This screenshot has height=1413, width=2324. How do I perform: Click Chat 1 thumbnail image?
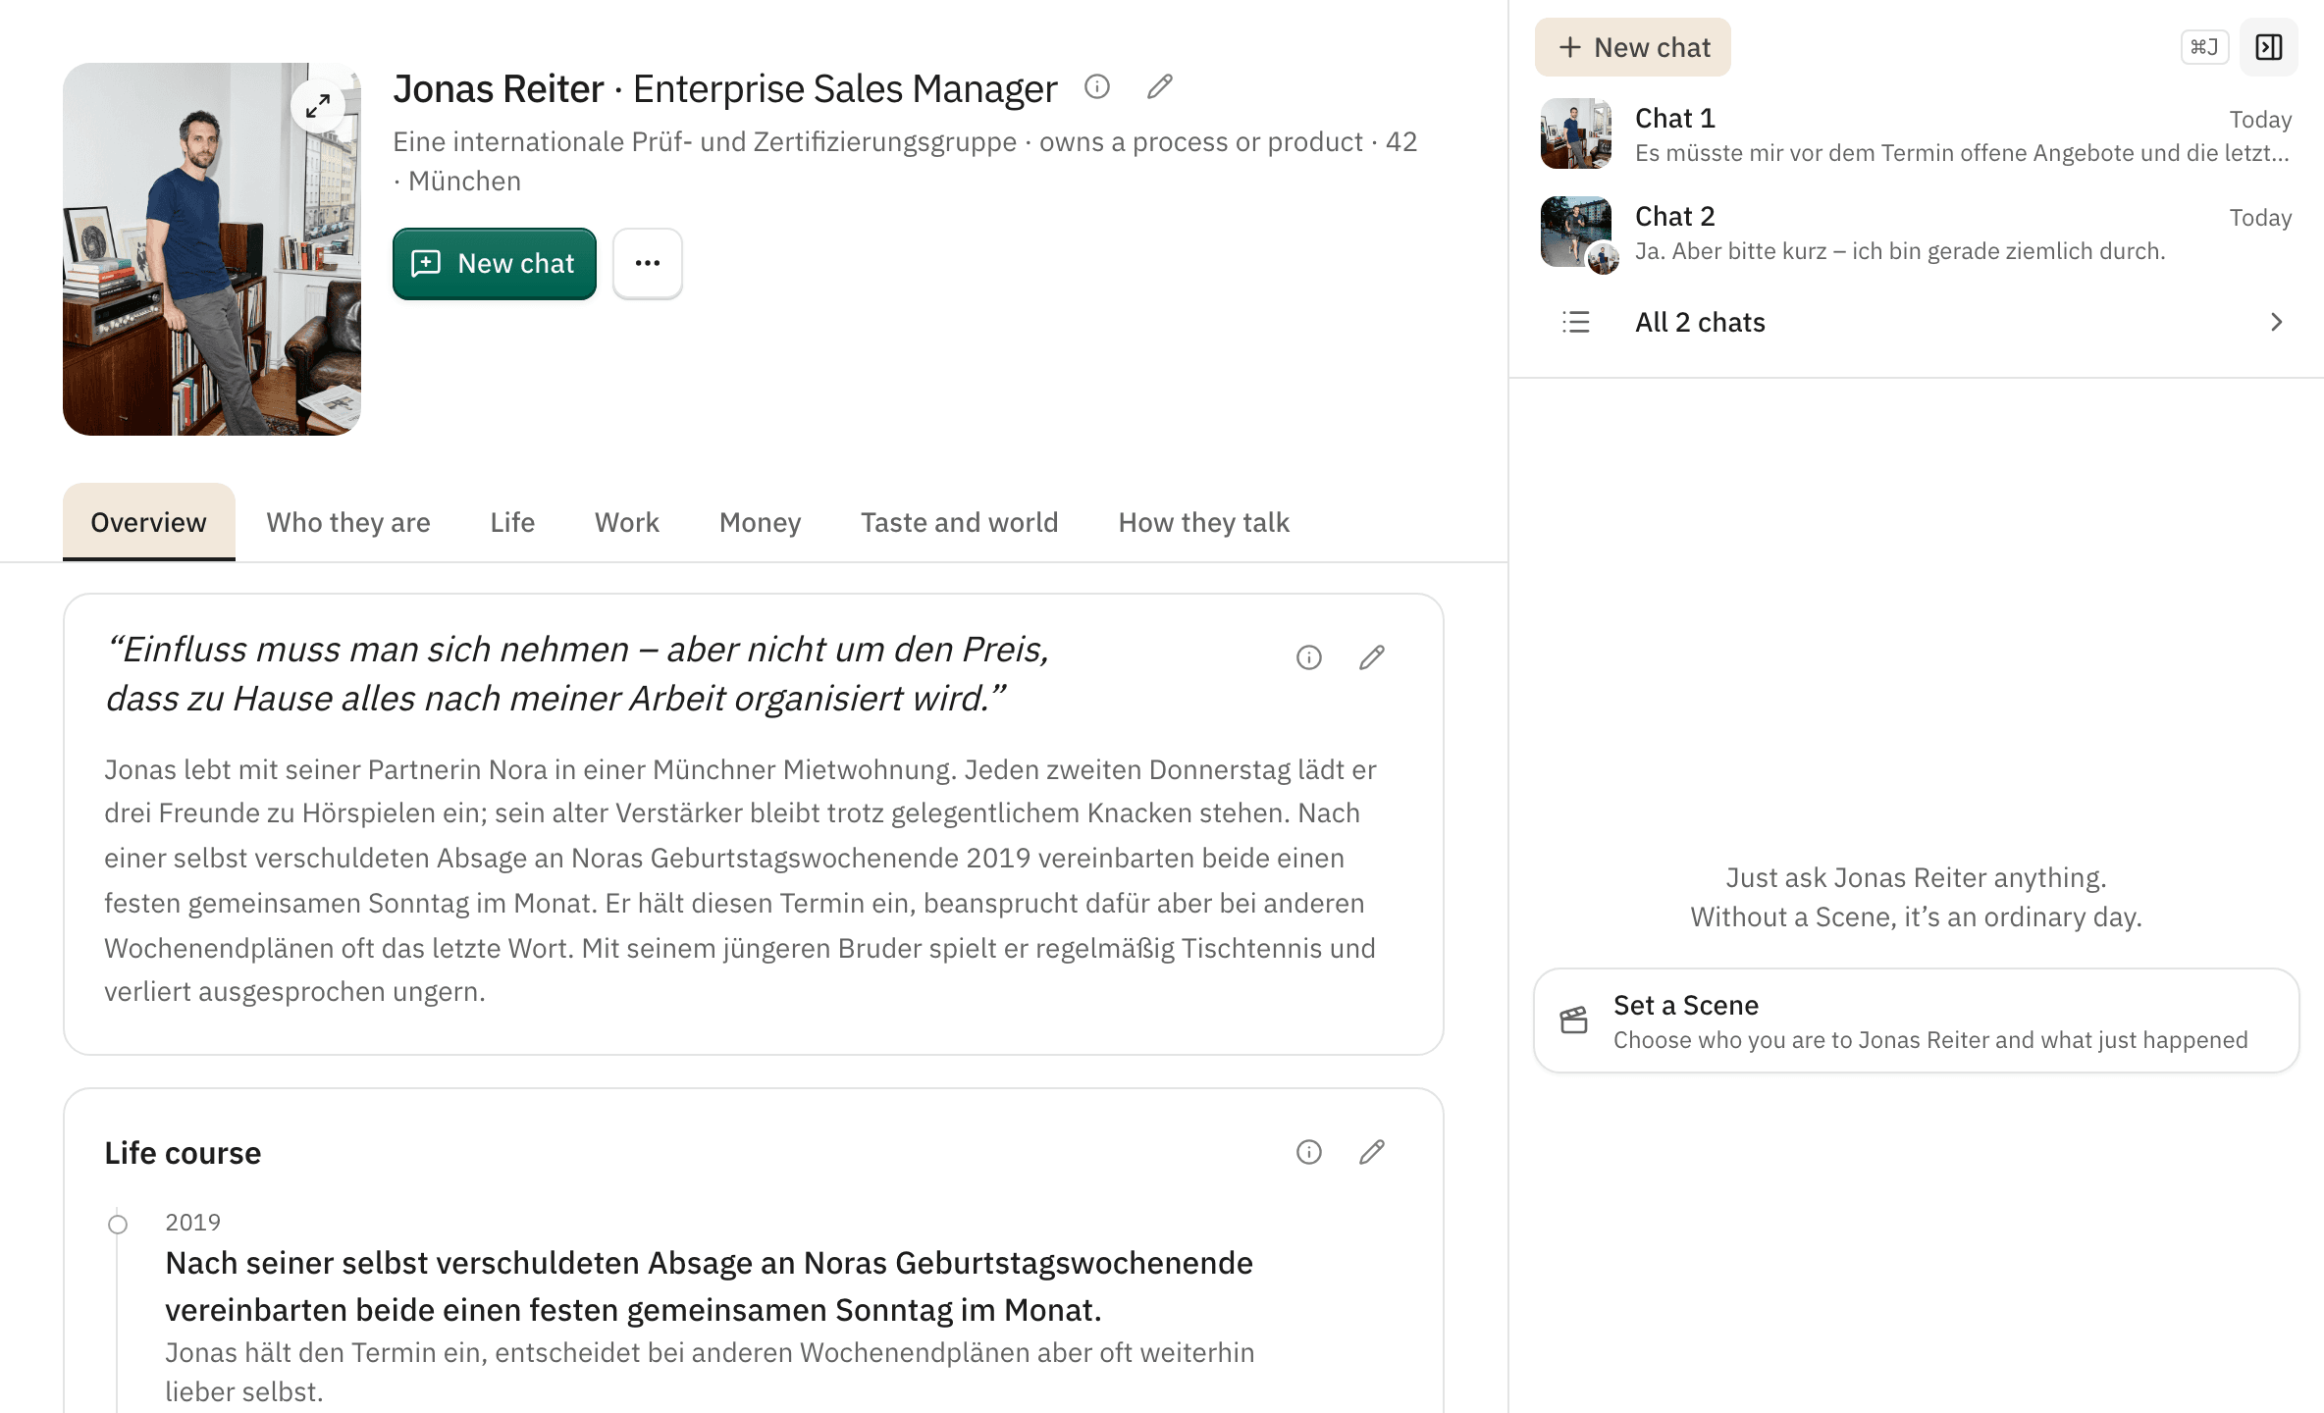click(1576, 133)
